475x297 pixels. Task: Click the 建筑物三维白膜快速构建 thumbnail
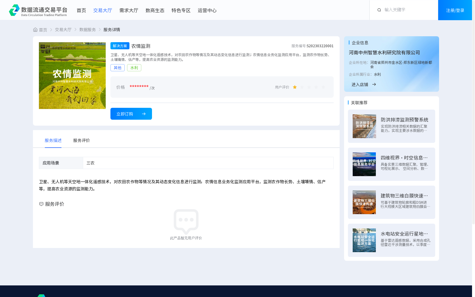pyautogui.click(x=364, y=202)
